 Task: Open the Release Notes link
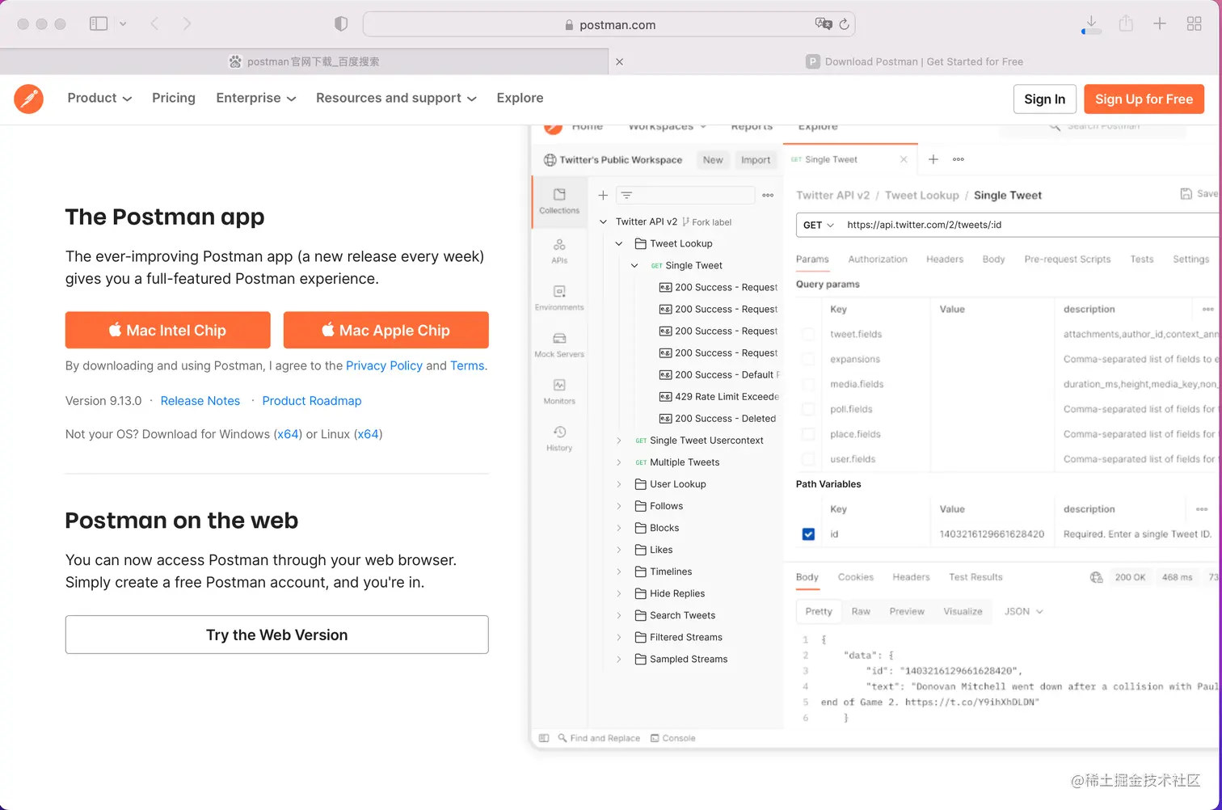pyautogui.click(x=200, y=401)
